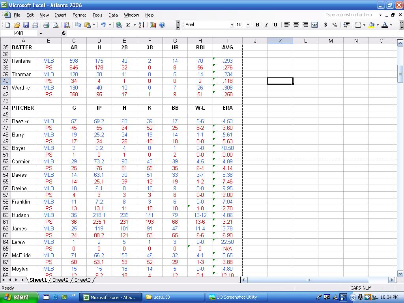The width and height of the screenshot is (404, 303).
Task: Open Print Preview from the toolbar
Action: (55, 25)
